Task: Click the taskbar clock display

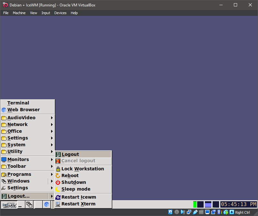Action: click(238, 204)
